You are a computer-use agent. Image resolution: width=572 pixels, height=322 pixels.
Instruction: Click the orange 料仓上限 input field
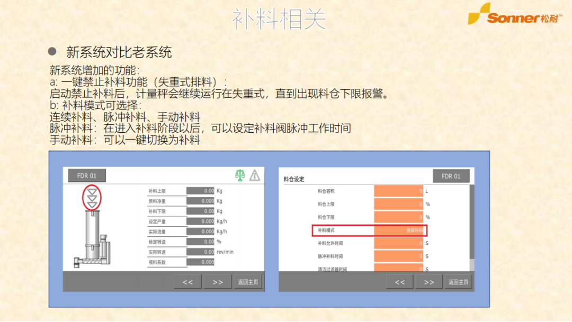click(x=399, y=204)
